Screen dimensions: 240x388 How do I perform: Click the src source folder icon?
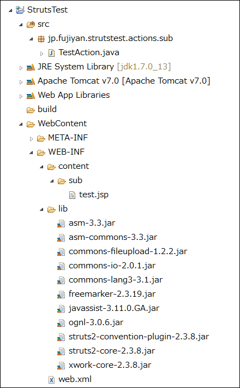click(31, 24)
